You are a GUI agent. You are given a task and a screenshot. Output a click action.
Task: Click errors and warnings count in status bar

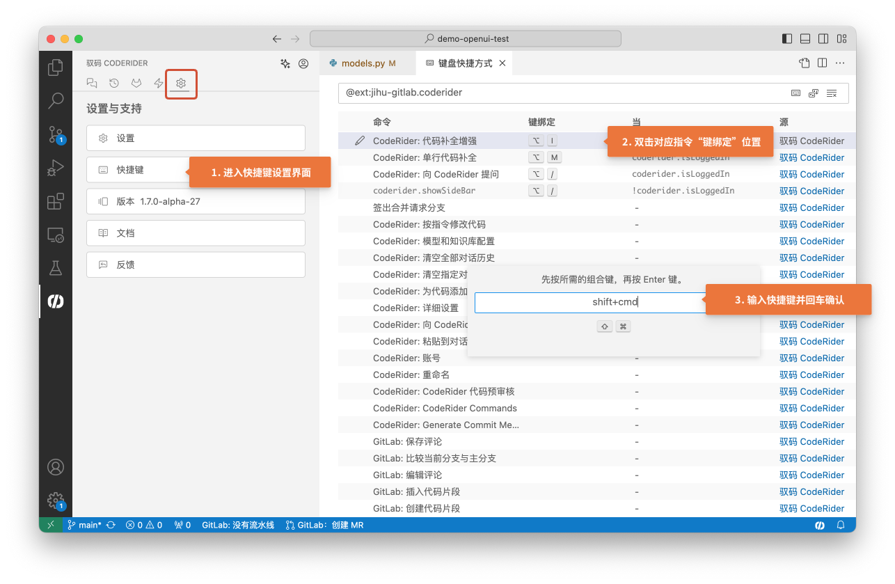click(144, 525)
